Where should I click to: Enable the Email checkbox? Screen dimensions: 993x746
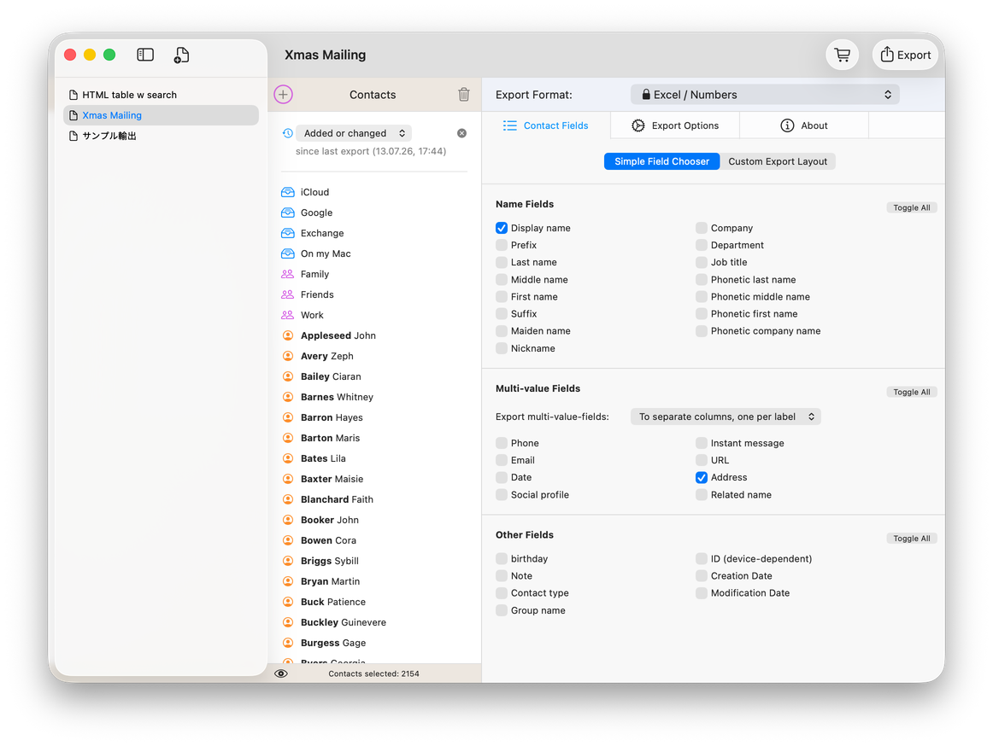502,460
